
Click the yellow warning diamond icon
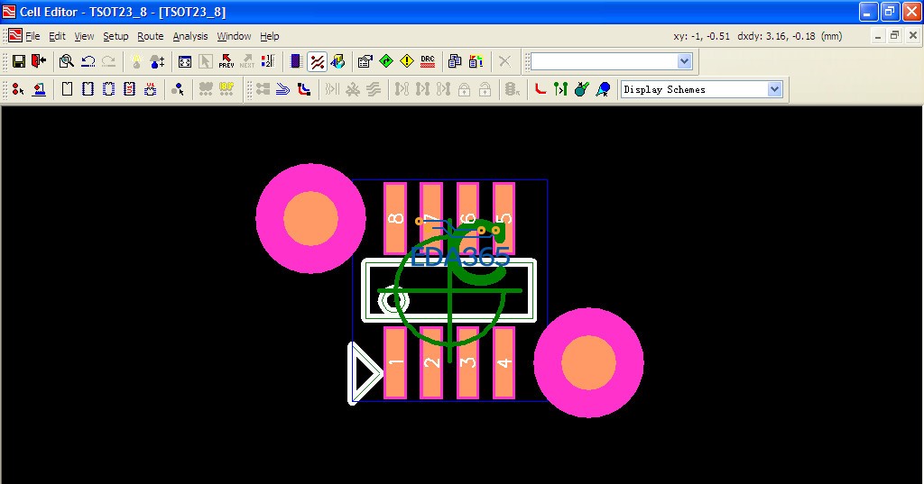407,60
